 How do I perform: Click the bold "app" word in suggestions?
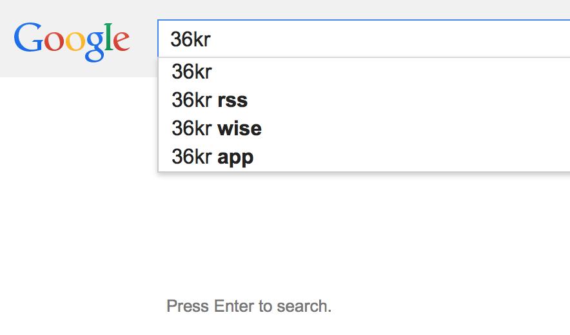pyautogui.click(x=236, y=158)
